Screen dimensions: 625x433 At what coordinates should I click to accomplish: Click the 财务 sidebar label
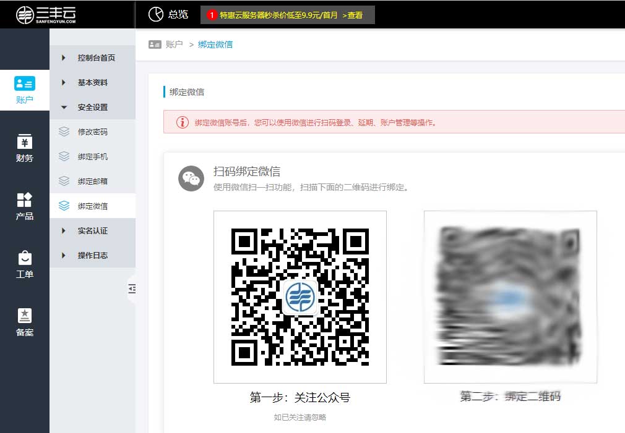click(25, 158)
